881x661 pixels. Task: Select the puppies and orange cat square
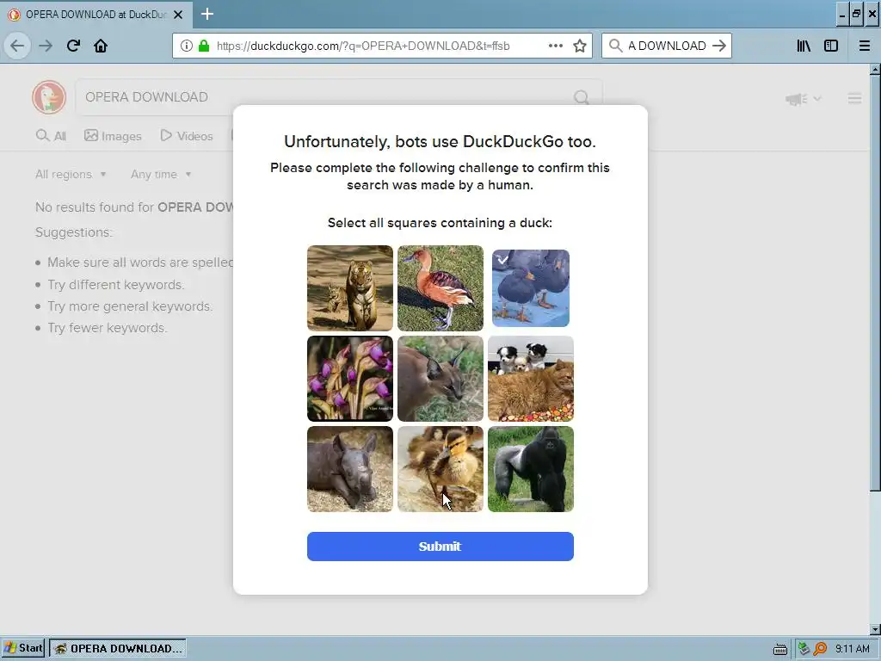[531, 379]
